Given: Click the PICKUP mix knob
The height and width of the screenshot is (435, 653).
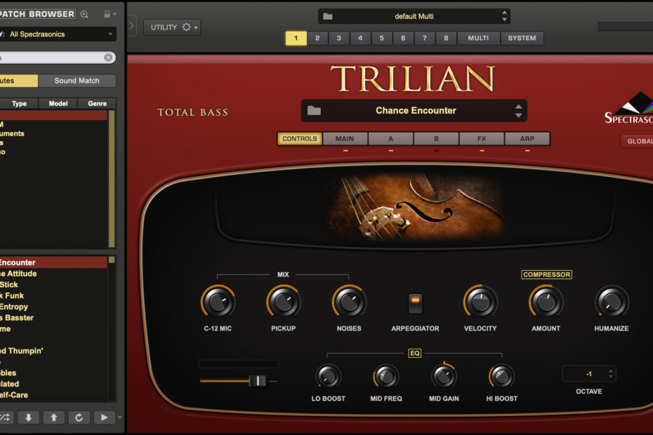Looking at the screenshot, I should tap(284, 302).
